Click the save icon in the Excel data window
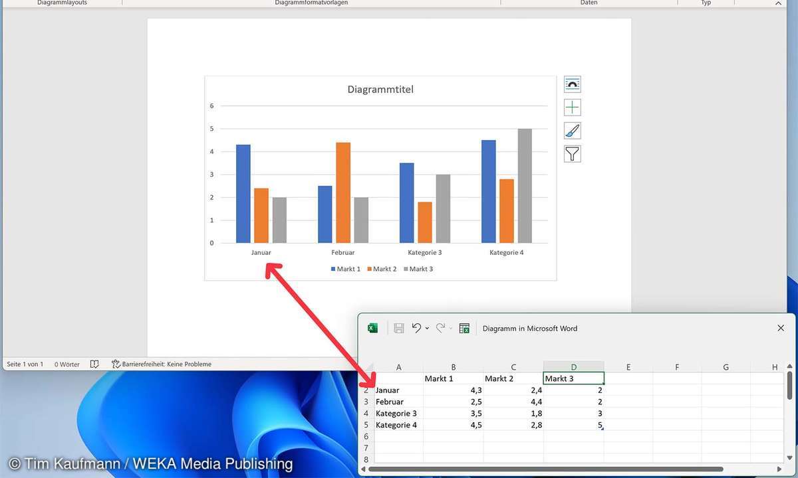 [x=399, y=328]
